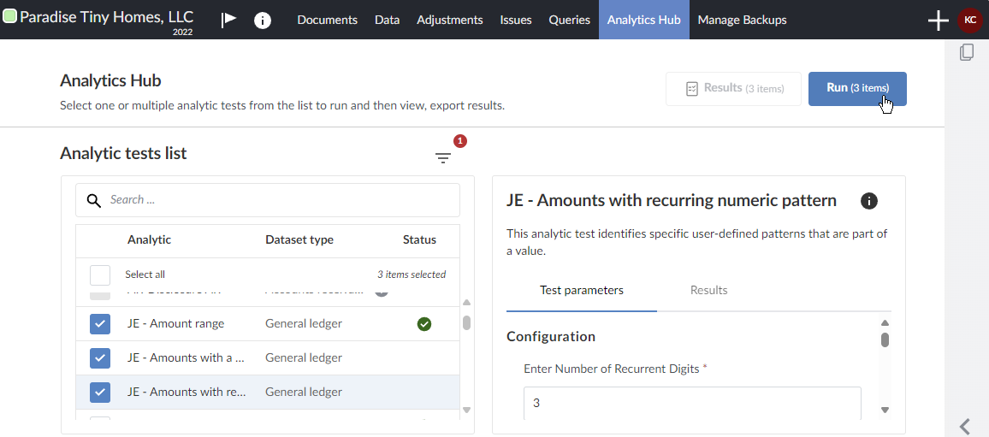Click green completed status icon for Amount range
The width and height of the screenshot is (989, 437).
[x=423, y=324]
